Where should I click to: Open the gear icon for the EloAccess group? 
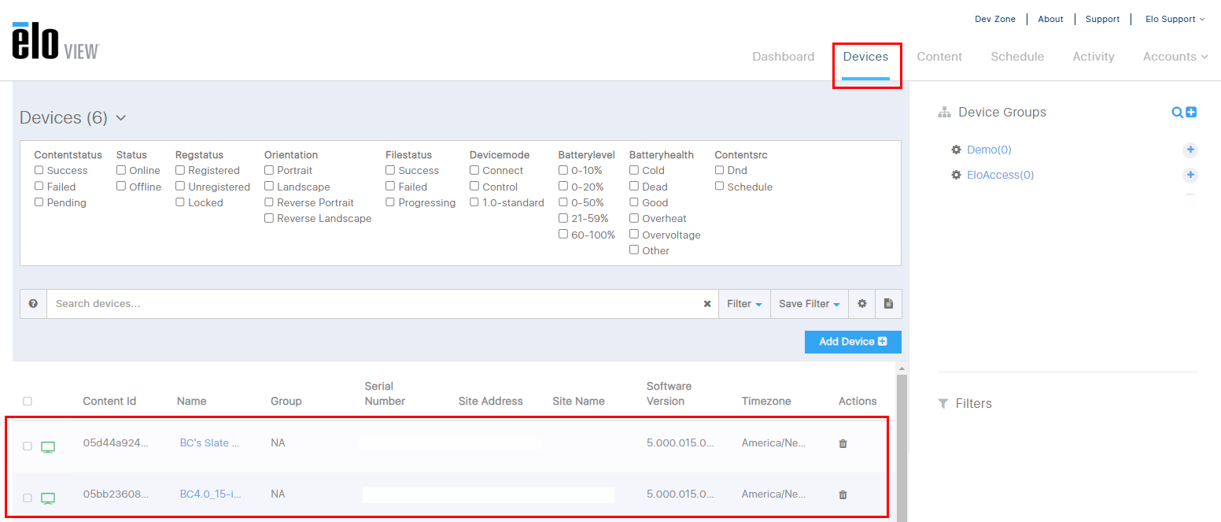pyautogui.click(x=957, y=175)
